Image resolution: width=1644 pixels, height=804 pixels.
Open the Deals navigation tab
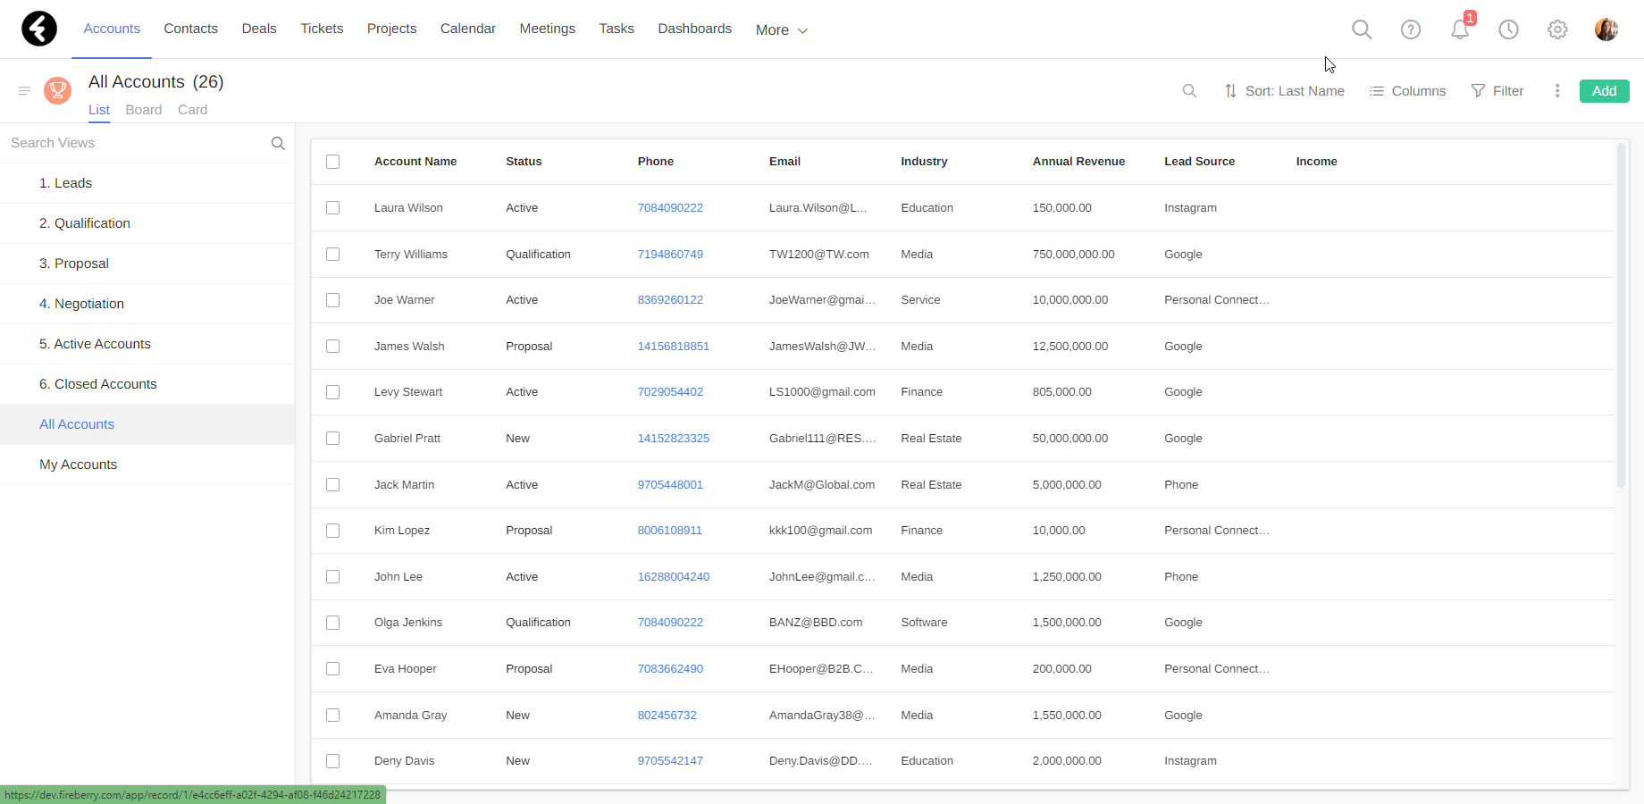259,29
